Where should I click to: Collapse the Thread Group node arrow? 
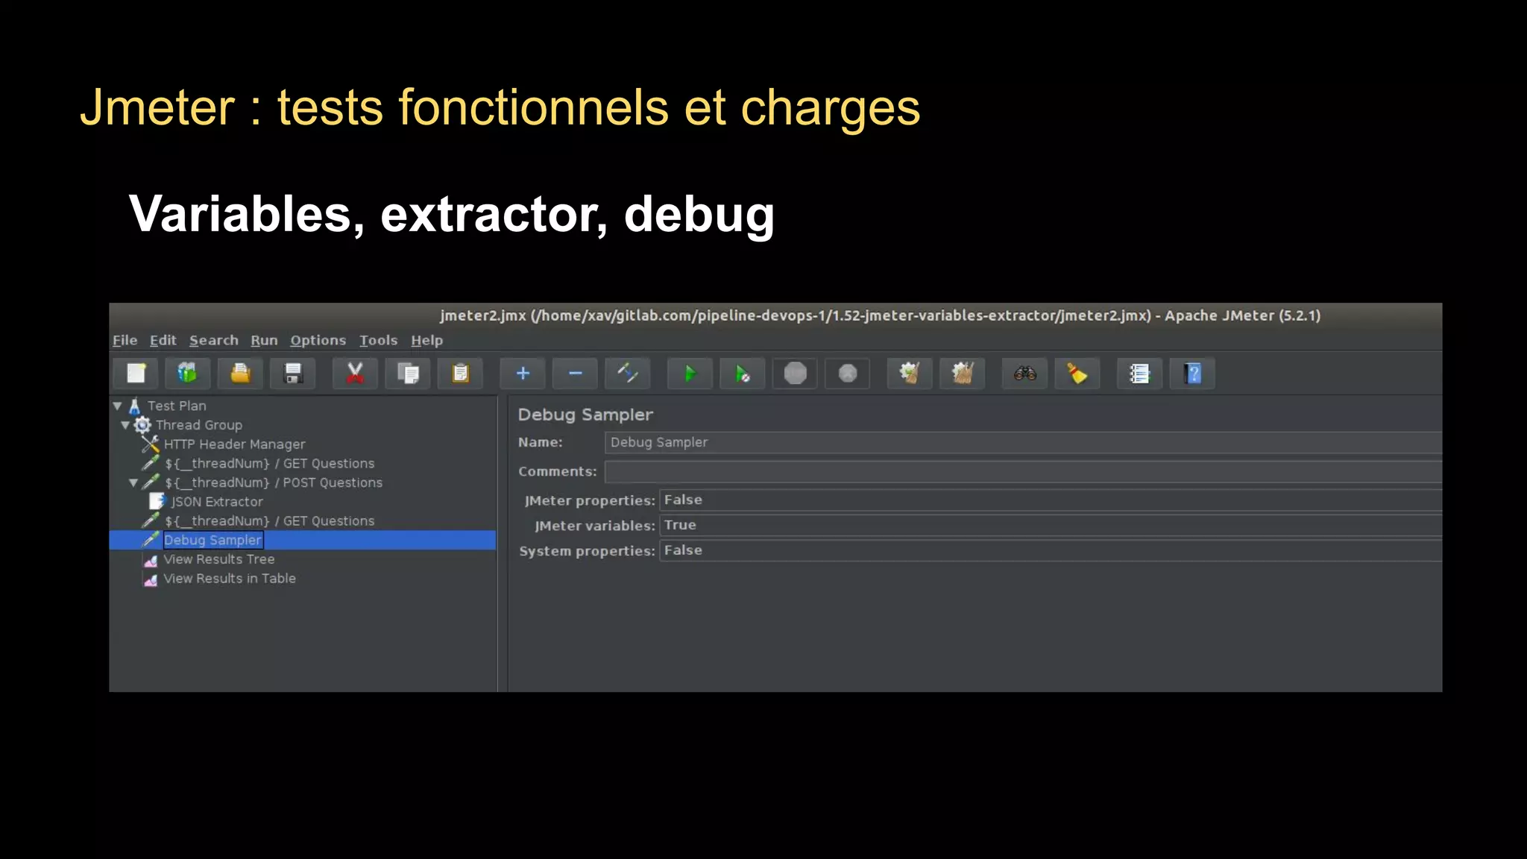coord(125,425)
